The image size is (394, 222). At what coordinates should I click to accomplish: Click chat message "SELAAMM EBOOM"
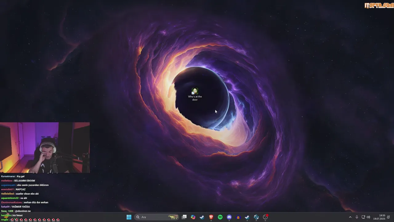point(24,181)
